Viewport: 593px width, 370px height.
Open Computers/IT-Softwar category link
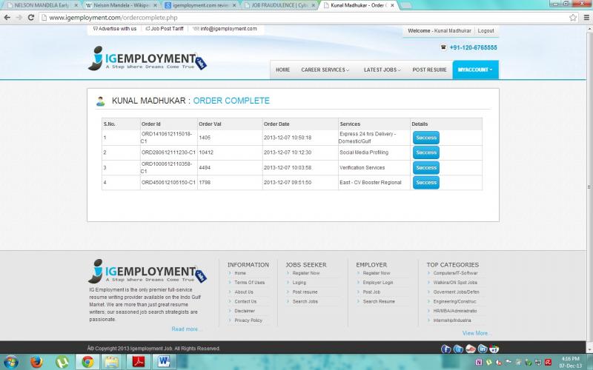[455, 273]
